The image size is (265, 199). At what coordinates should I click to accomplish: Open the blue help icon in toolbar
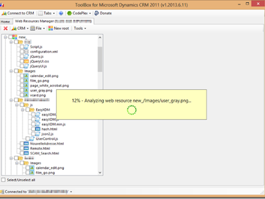coord(61,13)
